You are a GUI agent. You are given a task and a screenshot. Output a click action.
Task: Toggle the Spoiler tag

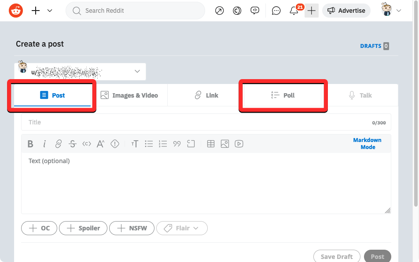point(83,228)
